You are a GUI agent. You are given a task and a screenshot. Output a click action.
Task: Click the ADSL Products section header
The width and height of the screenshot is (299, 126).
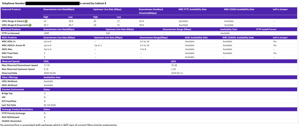pyautogui.click(x=9, y=38)
